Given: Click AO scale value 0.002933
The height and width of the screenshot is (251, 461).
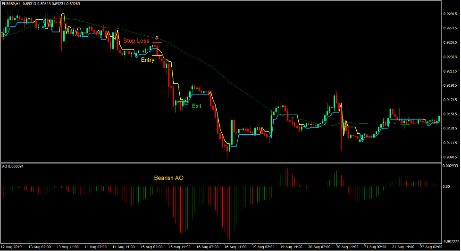Looking at the screenshot, I should coord(450,166).
